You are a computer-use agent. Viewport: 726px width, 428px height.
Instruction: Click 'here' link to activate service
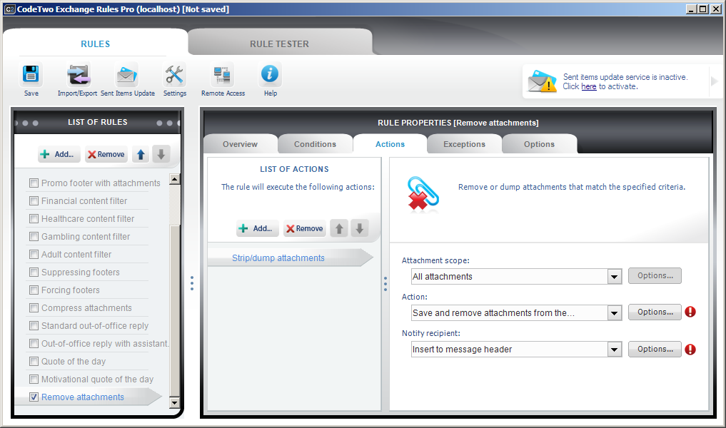click(588, 86)
